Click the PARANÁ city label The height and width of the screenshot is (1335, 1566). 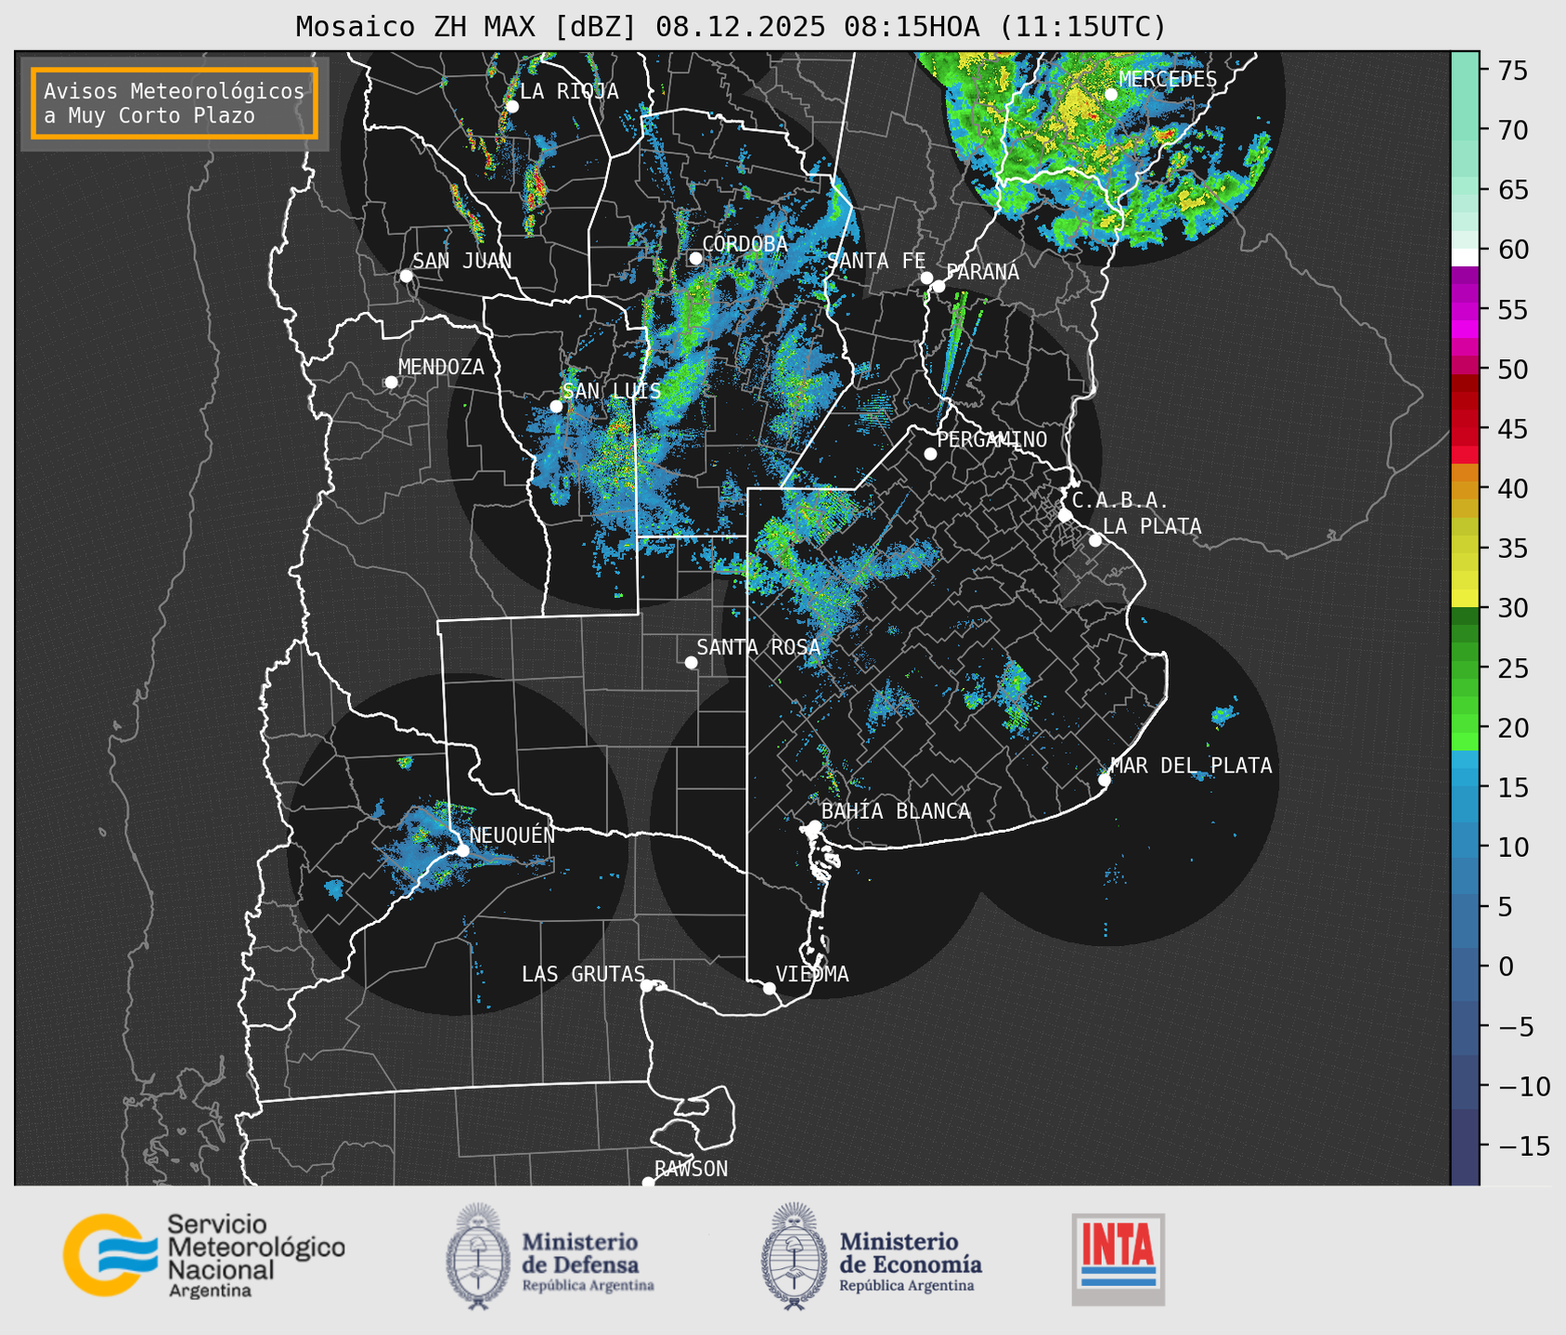tap(982, 272)
